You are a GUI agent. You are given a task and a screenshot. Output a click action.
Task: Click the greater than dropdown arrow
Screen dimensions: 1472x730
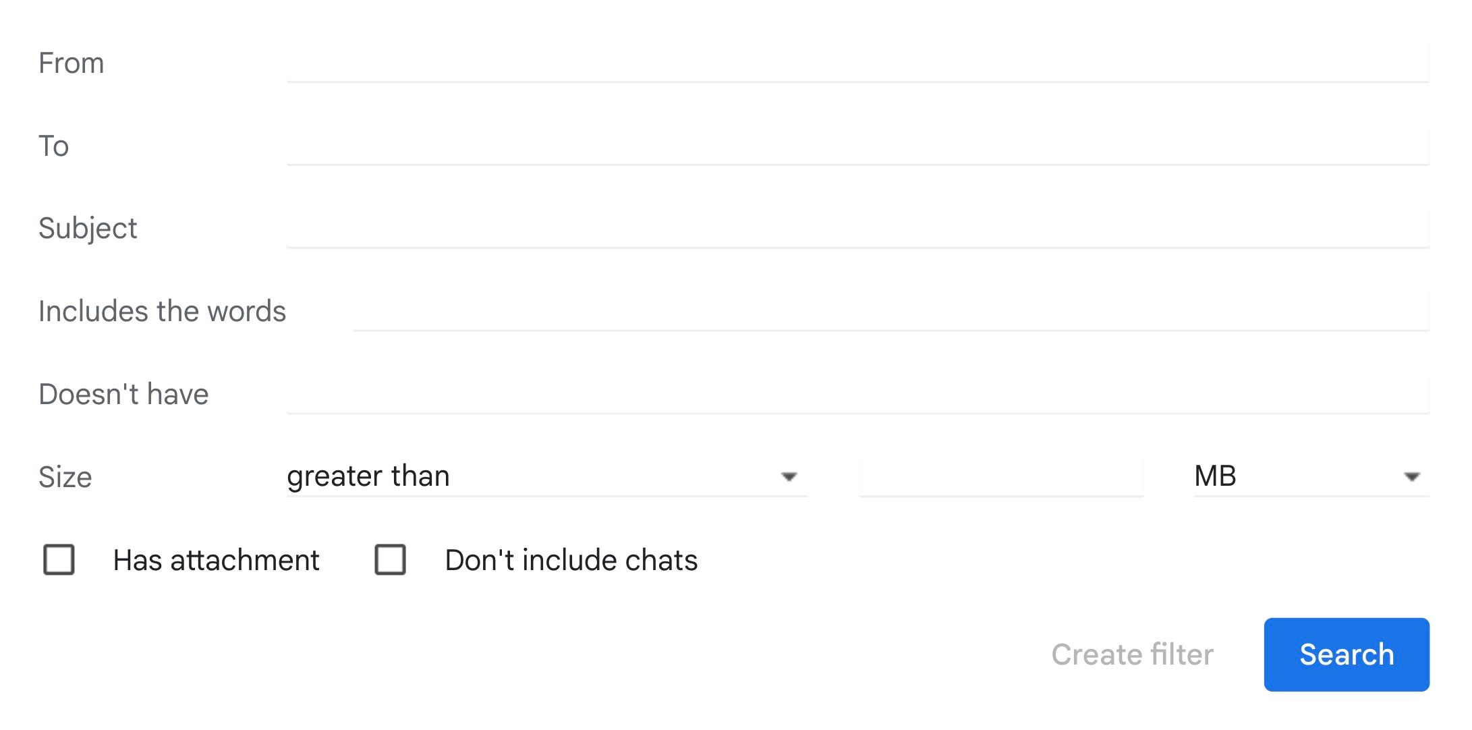(x=791, y=478)
